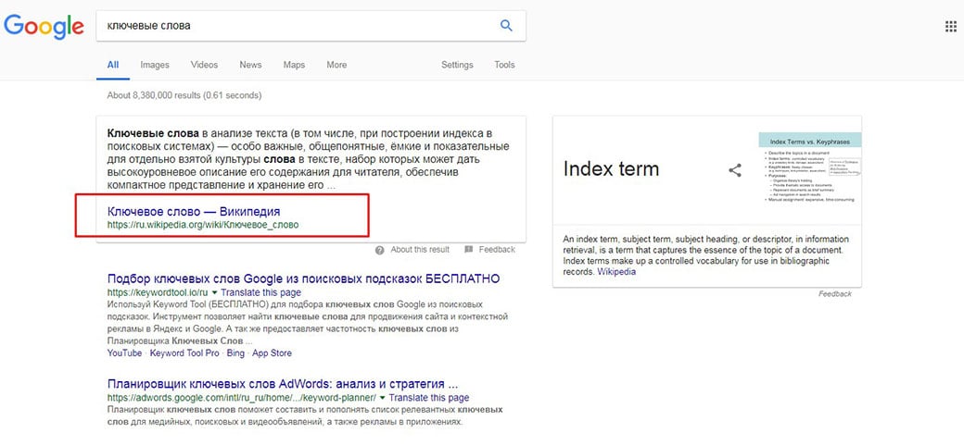The height and width of the screenshot is (445, 964).
Task: Expand the dropdown arrow next to adwords.google.com URL
Action: [382, 398]
